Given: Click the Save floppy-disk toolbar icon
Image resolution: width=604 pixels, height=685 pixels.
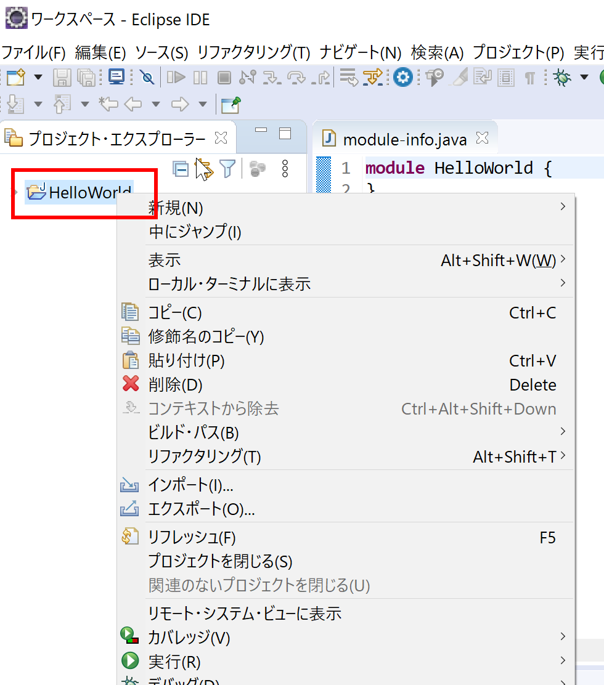Looking at the screenshot, I should 62,78.
